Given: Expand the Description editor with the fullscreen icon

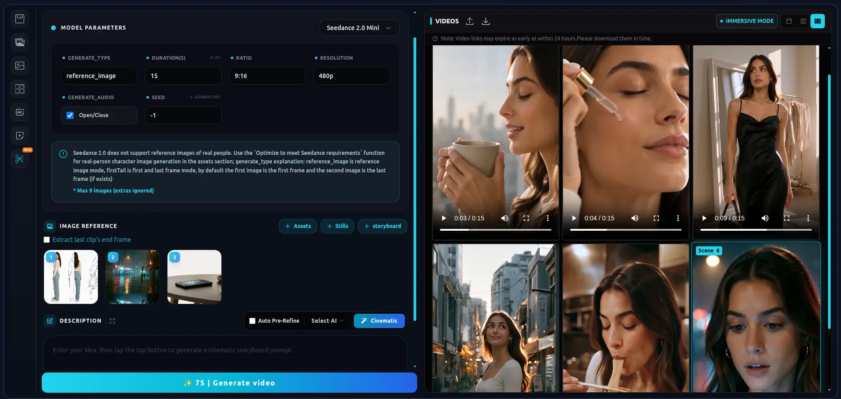Looking at the screenshot, I should click(x=112, y=321).
